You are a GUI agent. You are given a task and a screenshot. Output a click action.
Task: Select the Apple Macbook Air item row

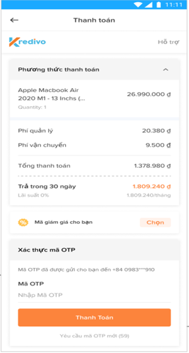pyautogui.click(x=94, y=98)
